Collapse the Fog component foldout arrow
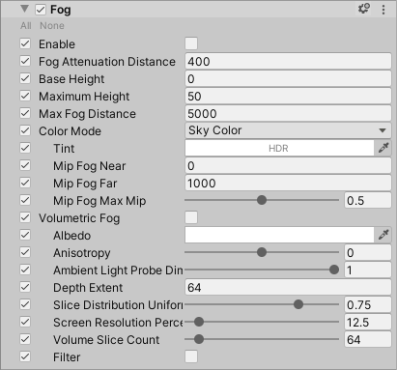 pyautogui.click(x=24, y=9)
